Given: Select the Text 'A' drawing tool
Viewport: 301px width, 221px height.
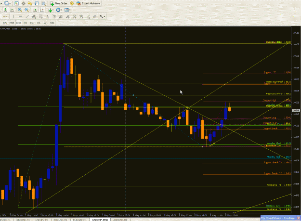Looking at the screenshot, I should pos(47,17).
